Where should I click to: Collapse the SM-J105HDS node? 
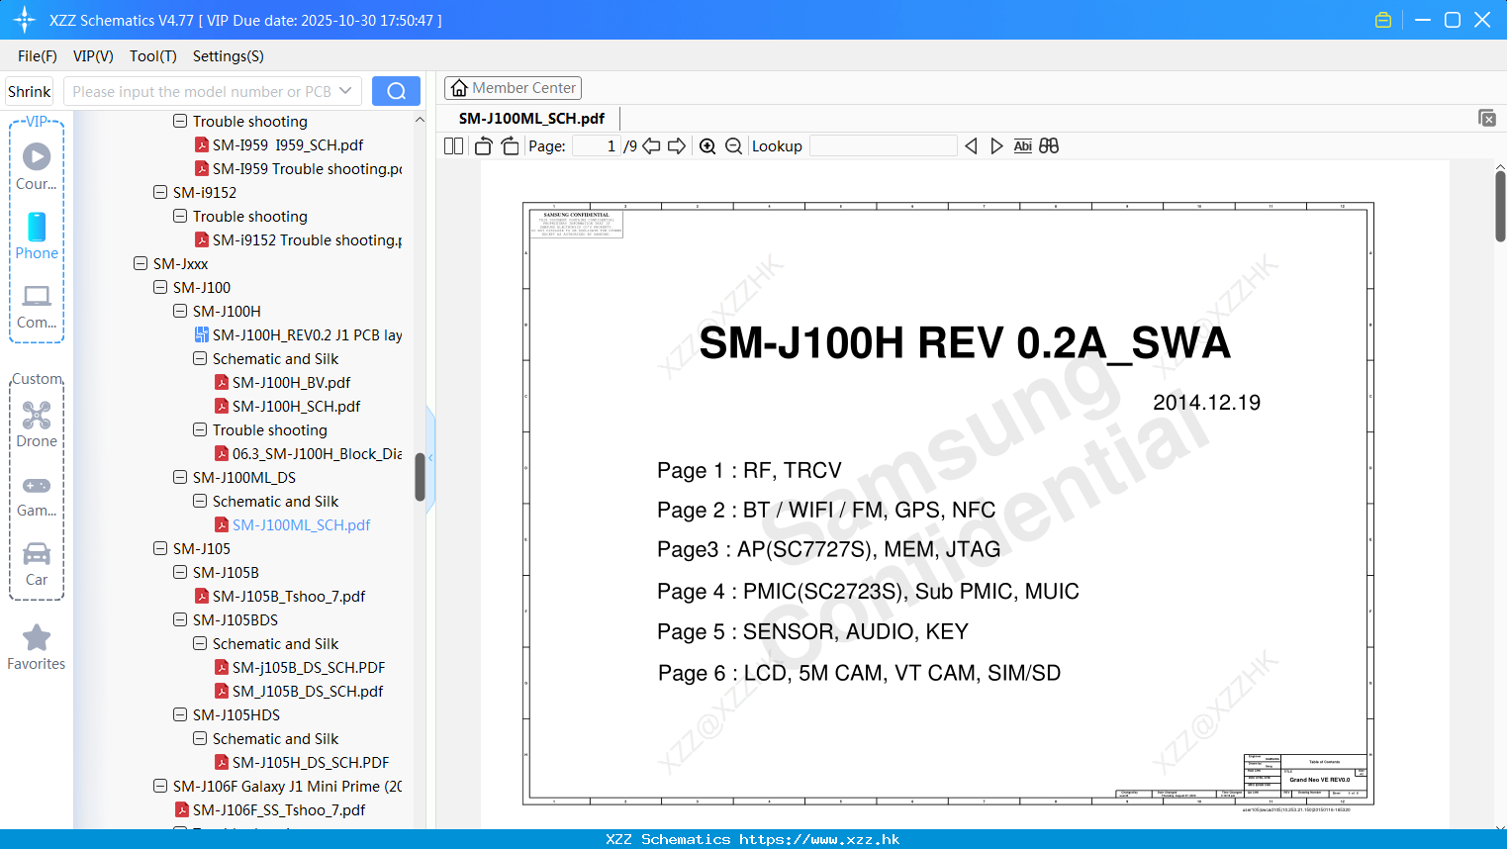(180, 714)
